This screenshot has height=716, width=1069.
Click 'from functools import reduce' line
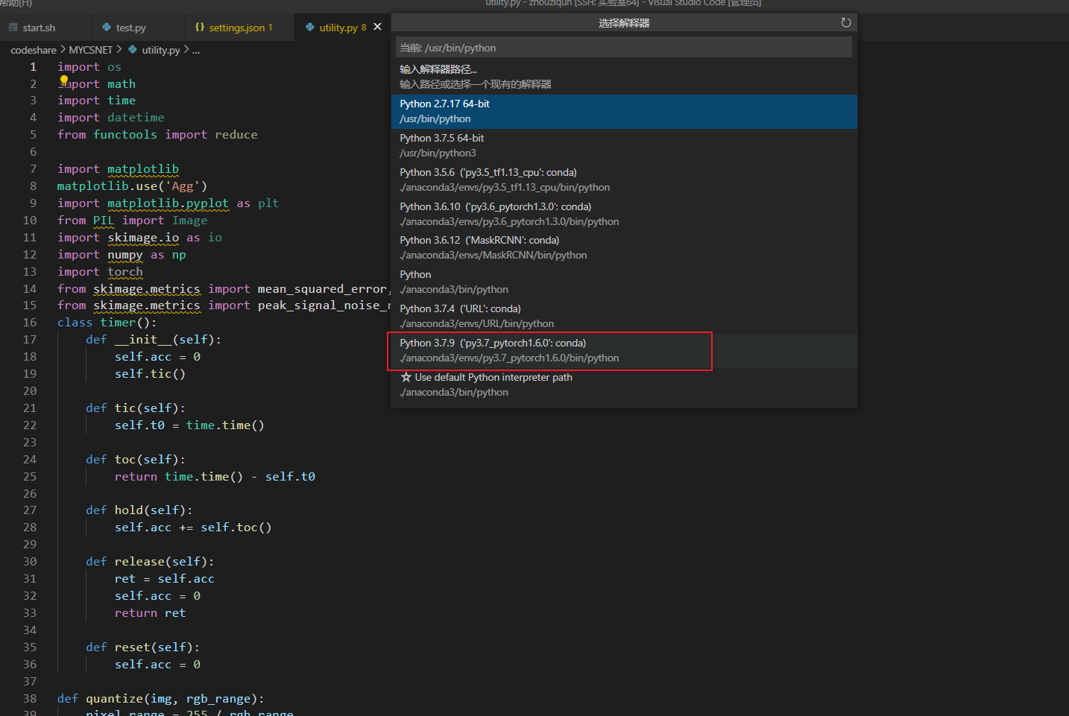157,135
